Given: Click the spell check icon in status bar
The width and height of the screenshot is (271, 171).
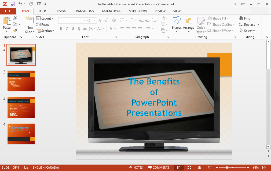Looking at the screenshot, I should coord(26,167).
